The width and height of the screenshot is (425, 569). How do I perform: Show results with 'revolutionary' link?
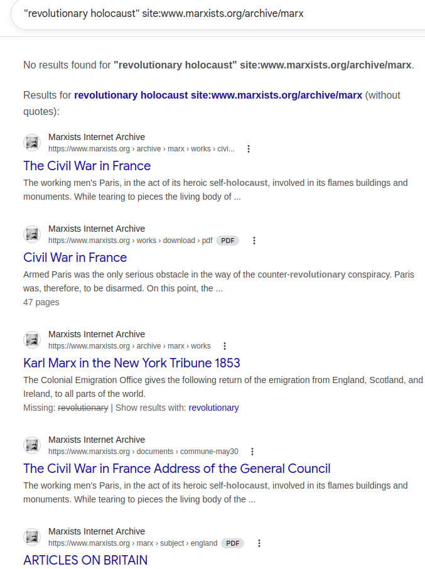pyautogui.click(x=213, y=408)
